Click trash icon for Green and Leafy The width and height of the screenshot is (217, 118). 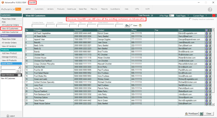210,79
